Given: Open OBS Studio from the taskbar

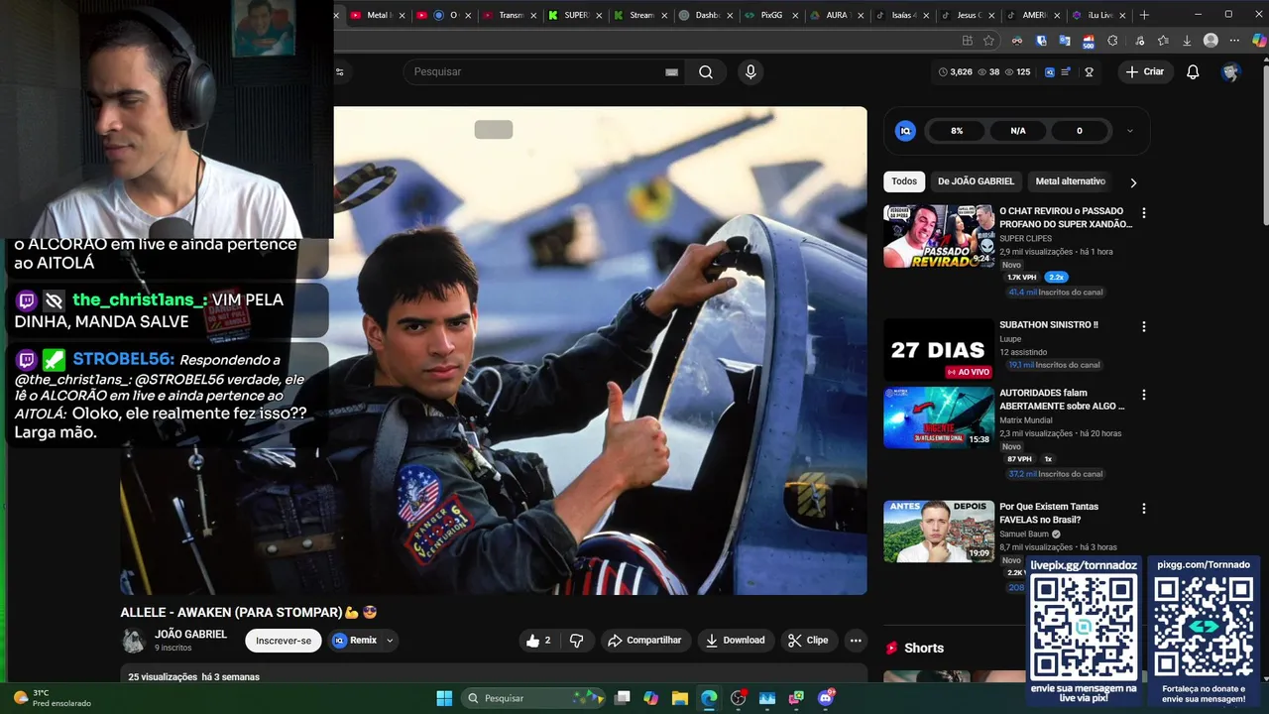Looking at the screenshot, I should [738, 698].
